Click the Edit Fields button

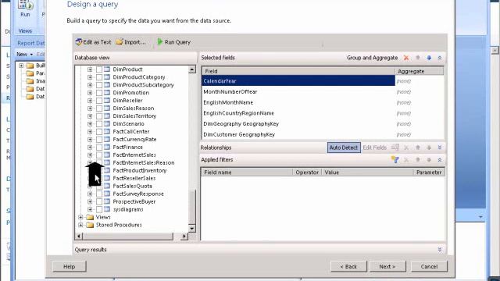tap(375, 148)
